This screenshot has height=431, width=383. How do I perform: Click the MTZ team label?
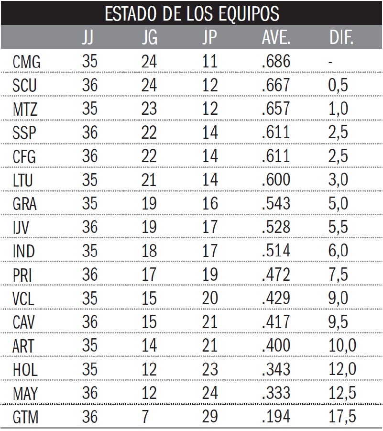(x=25, y=109)
